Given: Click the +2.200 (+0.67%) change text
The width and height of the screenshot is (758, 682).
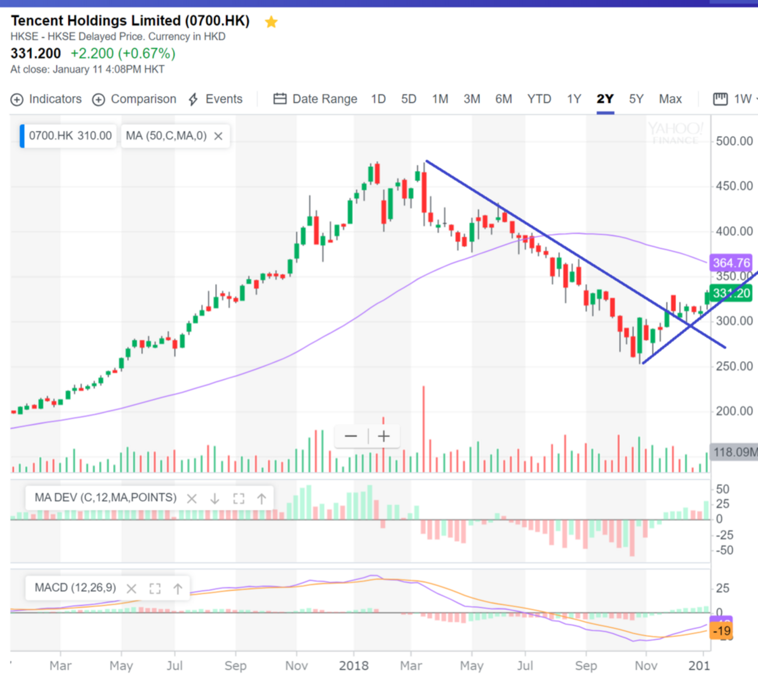Looking at the screenshot, I should coord(123,54).
